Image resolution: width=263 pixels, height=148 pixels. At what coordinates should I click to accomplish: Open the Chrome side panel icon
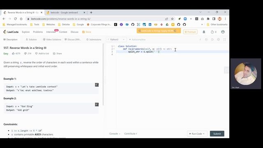point(214,19)
